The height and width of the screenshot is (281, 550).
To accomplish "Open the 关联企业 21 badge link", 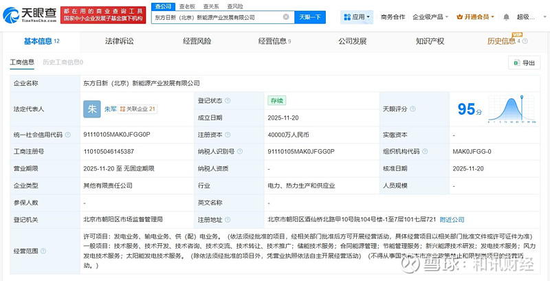I will coord(137,109).
